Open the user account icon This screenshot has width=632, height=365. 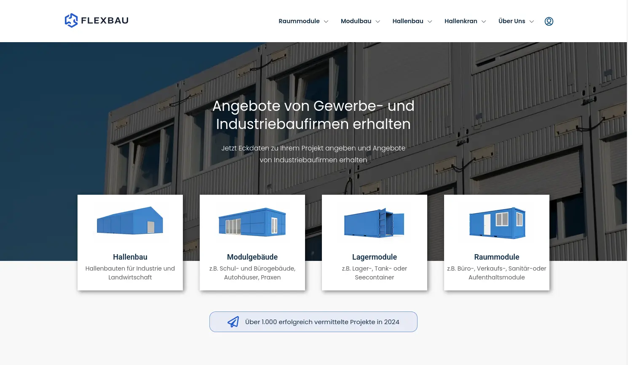click(x=549, y=21)
